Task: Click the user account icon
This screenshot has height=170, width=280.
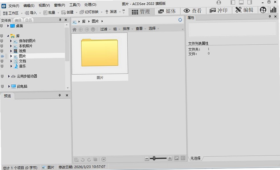Action: click(219, 3)
